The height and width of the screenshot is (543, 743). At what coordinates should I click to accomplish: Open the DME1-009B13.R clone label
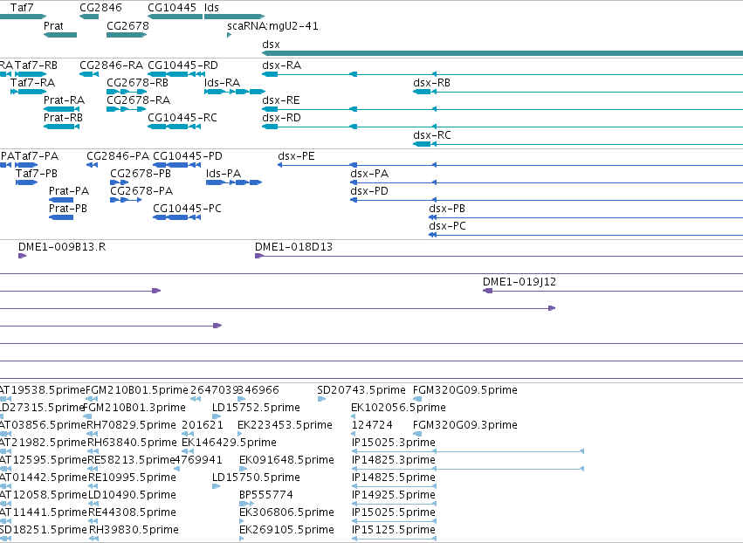click(x=62, y=247)
